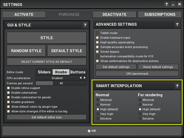This screenshot has width=184, height=138.
Task: Select Extreme under Normal interpolation
Action: [98, 119]
